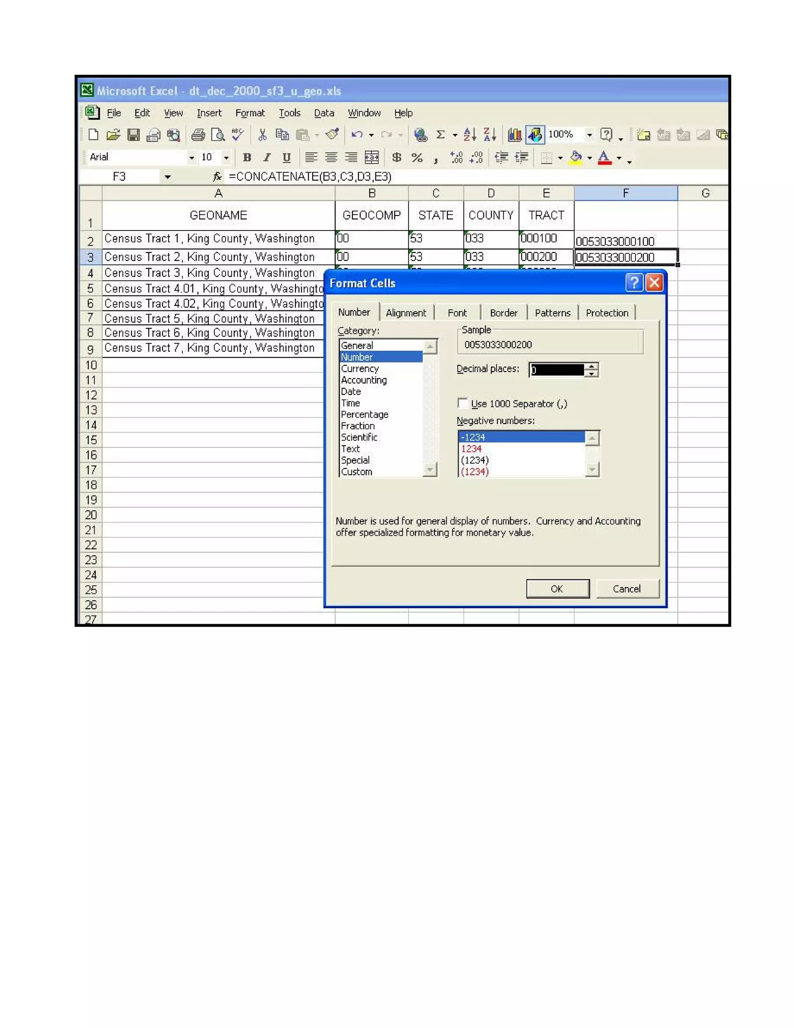Image resolution: width=794 pixels, height=1028 pixels.
Task: Sort descending Z to A icon
Action: point(490,135)
